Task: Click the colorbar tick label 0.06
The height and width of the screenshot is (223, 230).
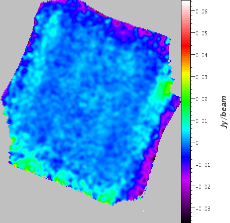Action: pos(201,11)
